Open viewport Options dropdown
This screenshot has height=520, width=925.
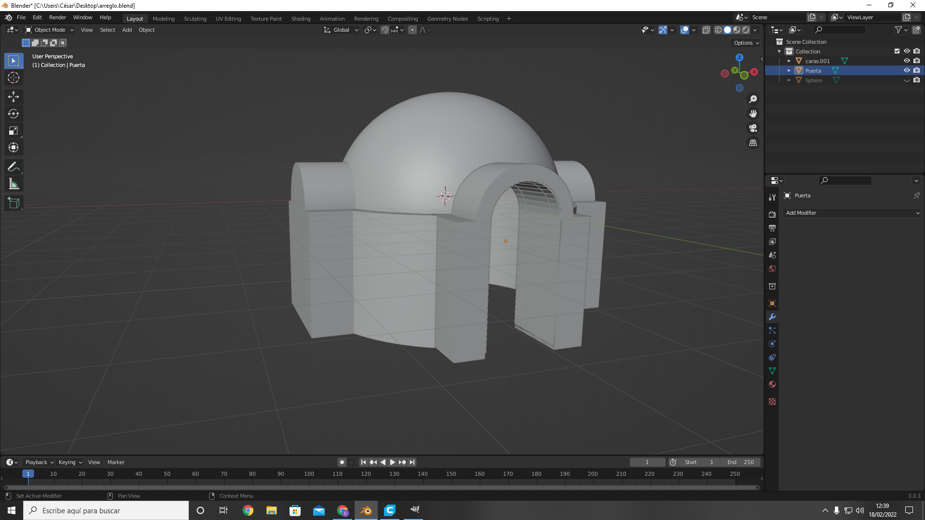pyautogui.click(x=746, y=43)
